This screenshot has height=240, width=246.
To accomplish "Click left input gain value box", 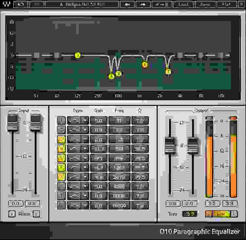I will (16, 204).
